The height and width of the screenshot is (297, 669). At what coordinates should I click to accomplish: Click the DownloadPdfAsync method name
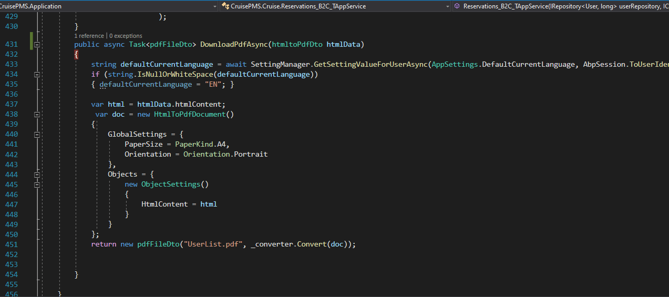tap(234, 44)
